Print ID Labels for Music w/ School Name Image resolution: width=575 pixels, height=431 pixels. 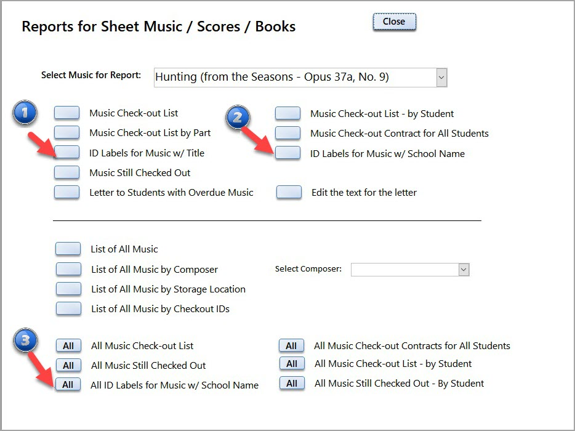pos(287,153)
